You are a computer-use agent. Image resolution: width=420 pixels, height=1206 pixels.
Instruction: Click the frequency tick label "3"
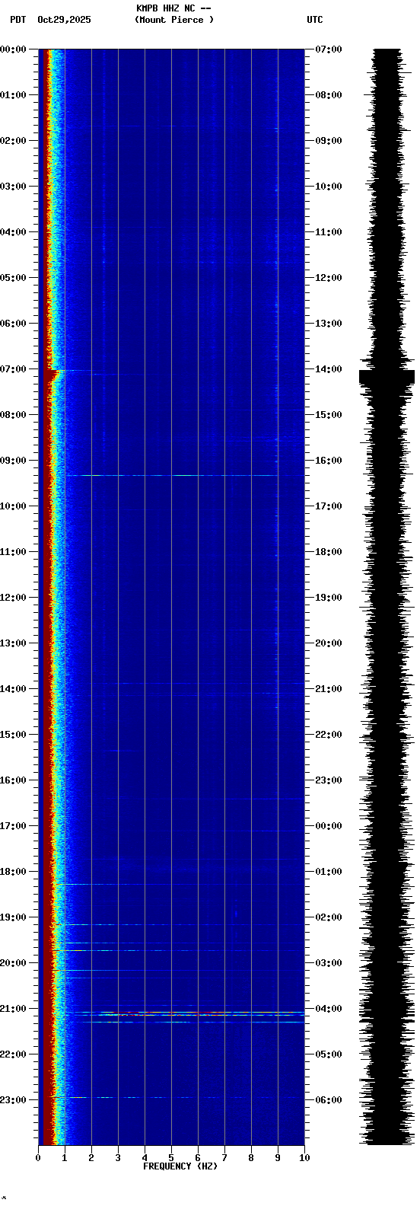coord(118,1158)
